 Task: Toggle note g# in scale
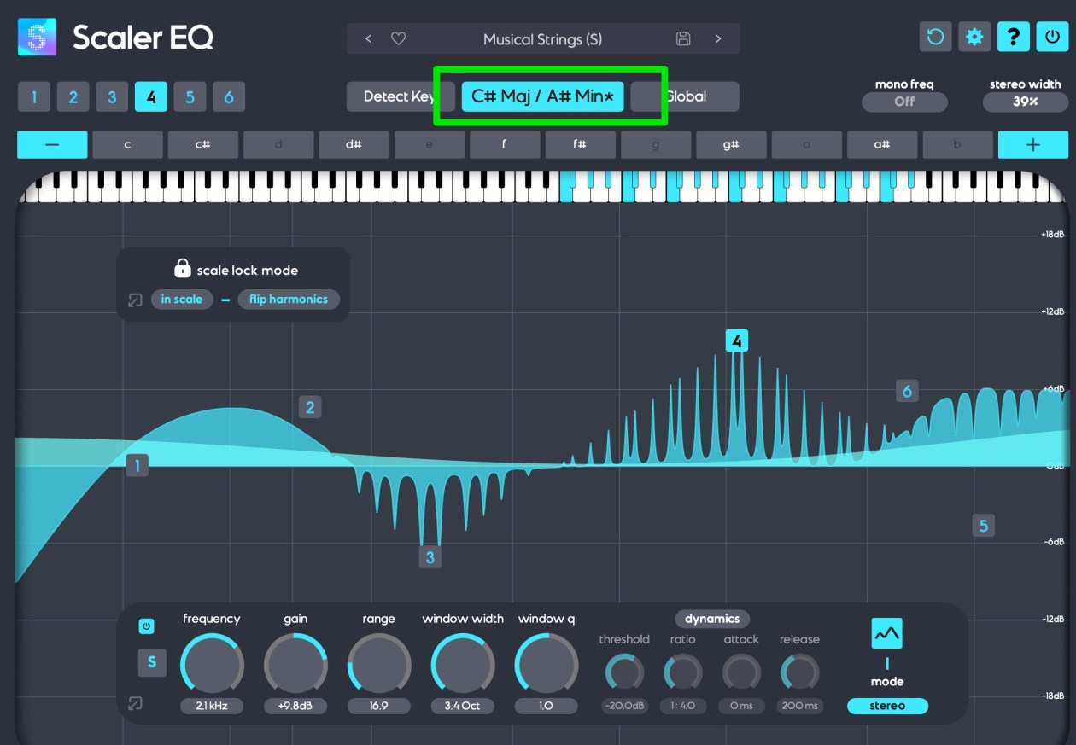(731, 144)
